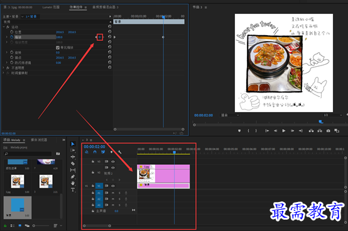Viewport: 348px width, 231px height.
Task: Expand the 防闪烁滤镜 property
Action: pos(7,63)
